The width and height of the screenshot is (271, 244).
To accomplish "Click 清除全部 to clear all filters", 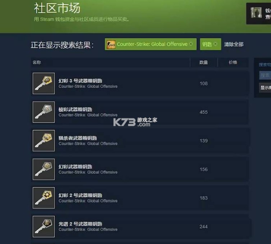I will (x=234, y=44).
